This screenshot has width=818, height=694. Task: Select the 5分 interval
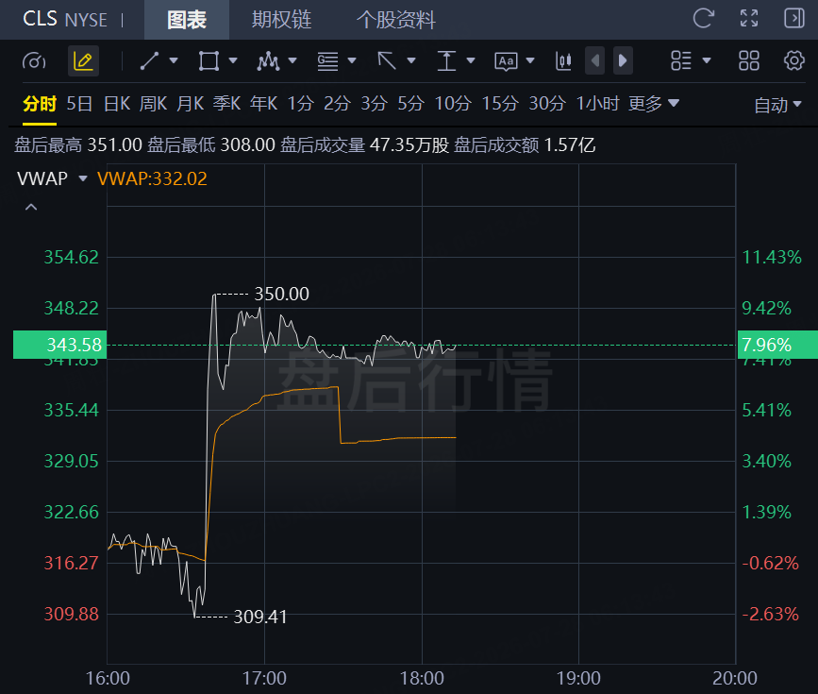click(410, 104)
